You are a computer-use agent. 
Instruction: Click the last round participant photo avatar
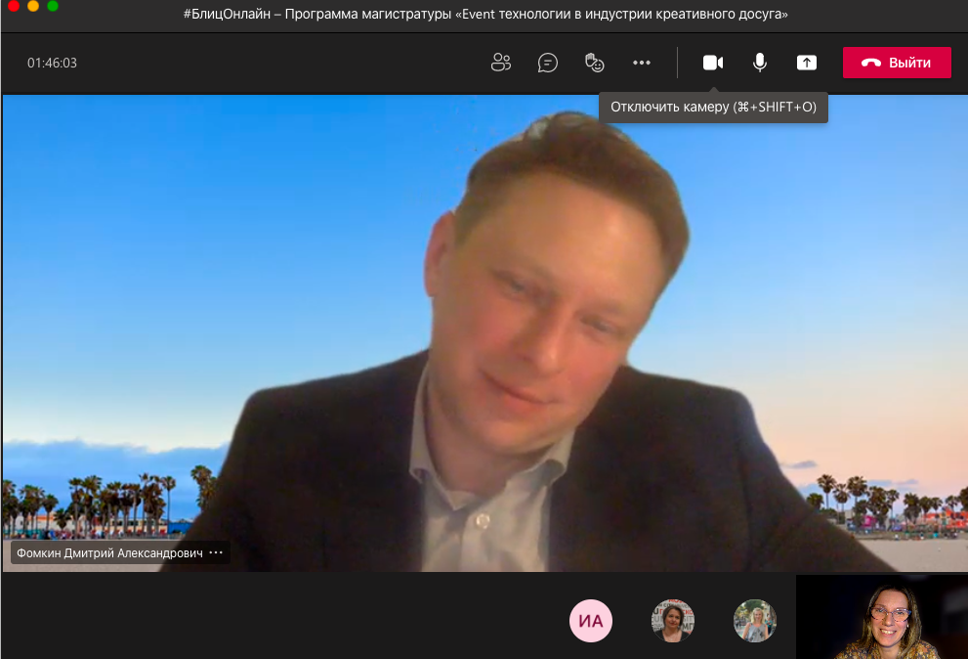pos(755,620)
